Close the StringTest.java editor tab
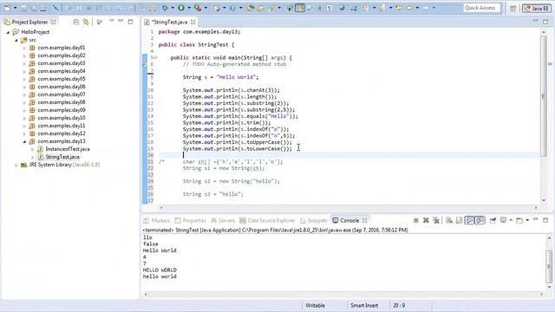The height and width of the screenshot is (312, 555). [x=193, y=22]
